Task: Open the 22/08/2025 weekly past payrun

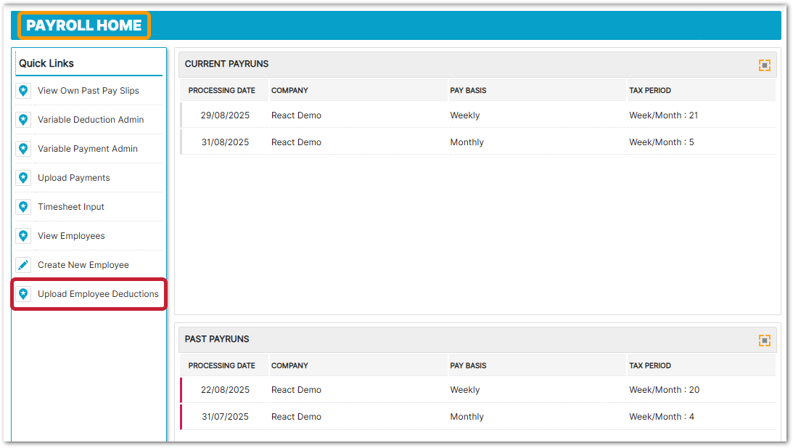Action: (225, 390)
